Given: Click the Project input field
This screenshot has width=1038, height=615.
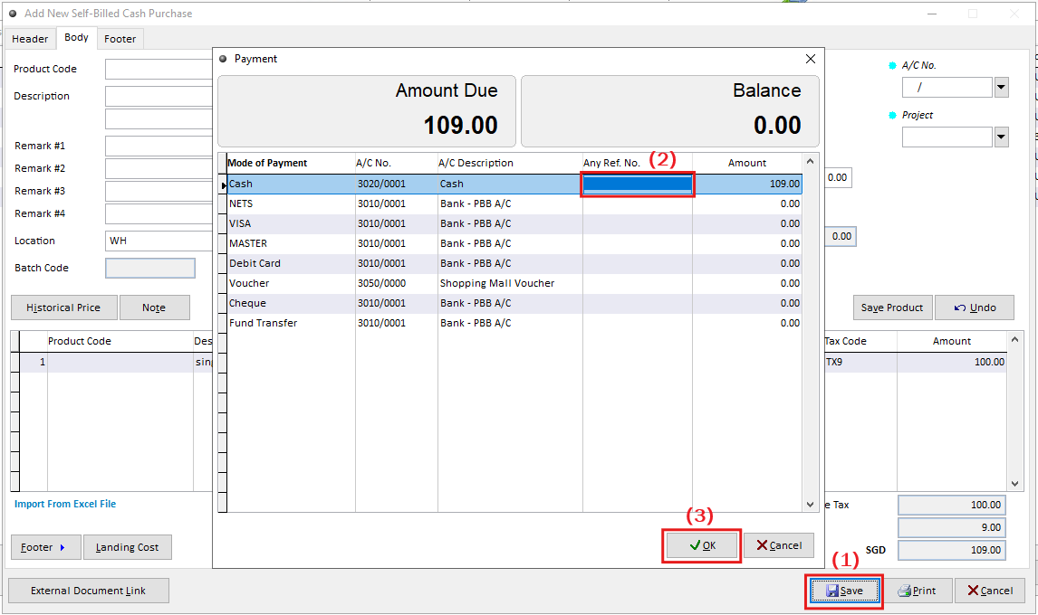Looking at the screenshot, I should click(947, 137).
